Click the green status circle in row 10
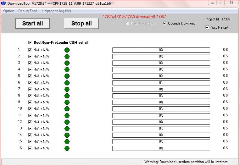The width and height of the screenshot is (240, 166). (67, 109)
